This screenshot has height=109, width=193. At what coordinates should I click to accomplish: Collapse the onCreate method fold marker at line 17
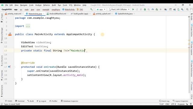(x=14, y=67)
